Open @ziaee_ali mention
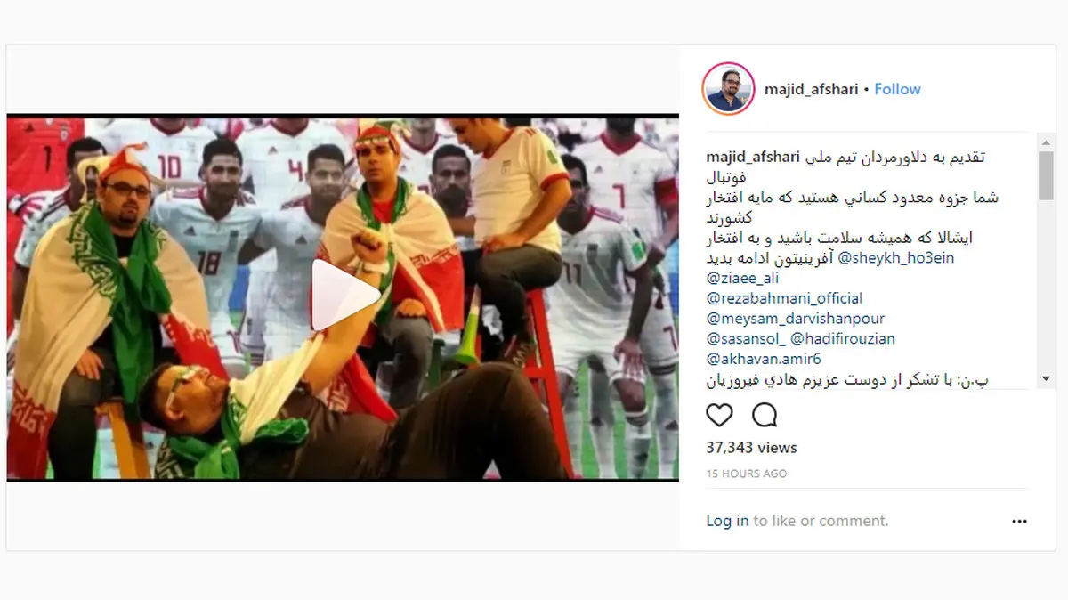This screenshot has width=1068, height=600. click(742, 278)
